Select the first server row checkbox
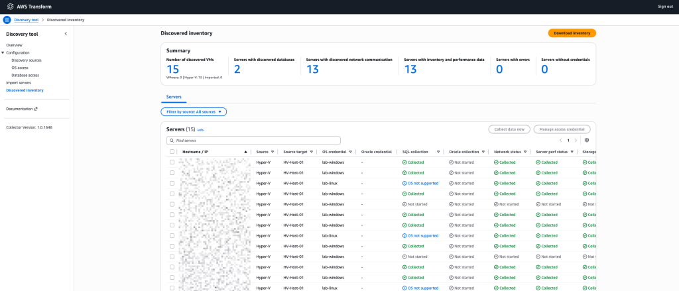The image size is (679, 291). pos(172,162)
